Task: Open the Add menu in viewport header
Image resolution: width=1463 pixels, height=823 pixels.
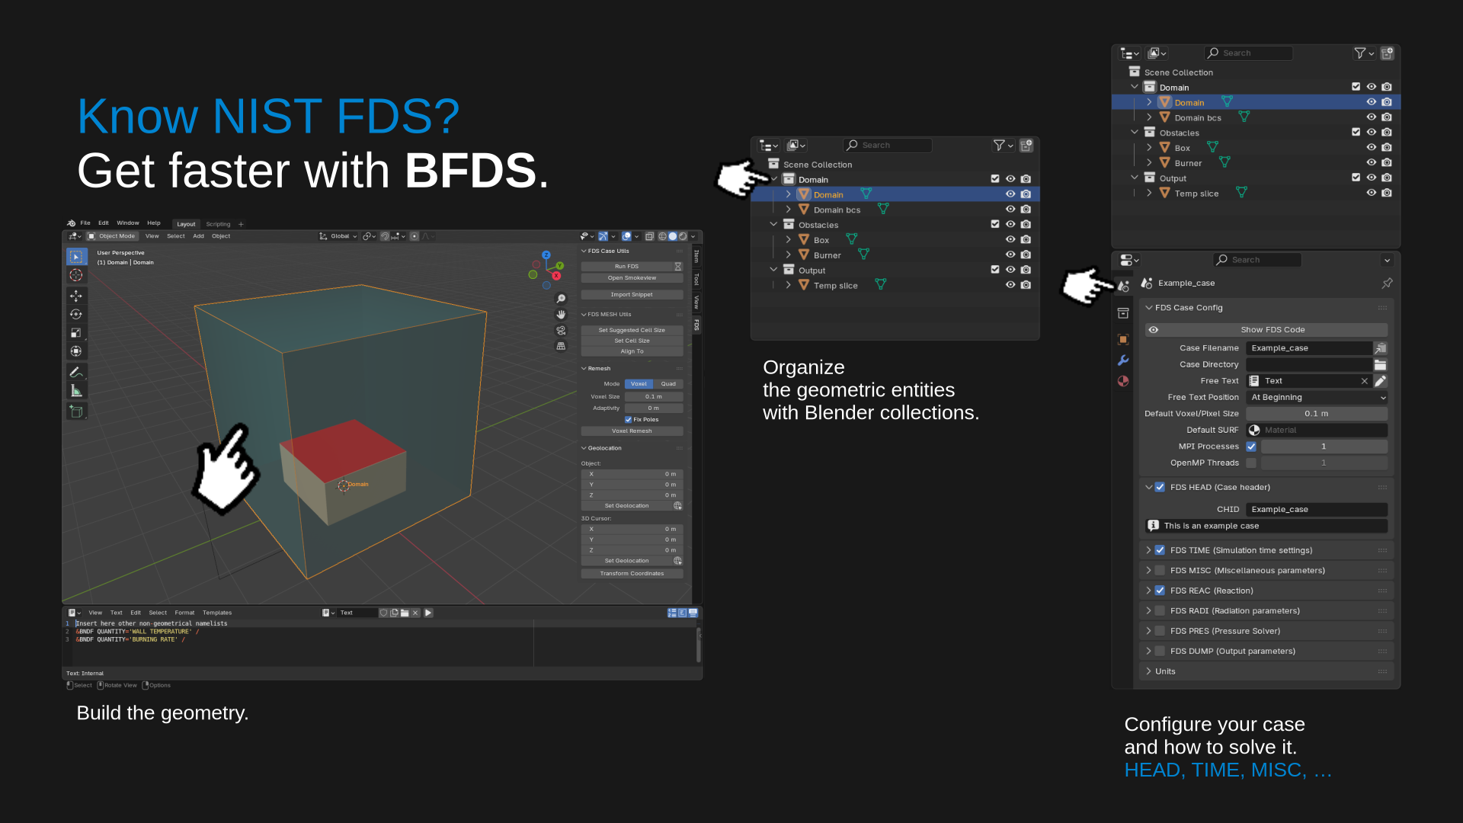Action: pyautogui.click(x=198, y=236)
